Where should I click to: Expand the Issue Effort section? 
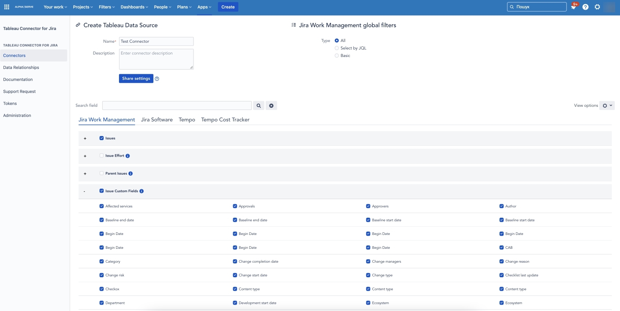85,156
